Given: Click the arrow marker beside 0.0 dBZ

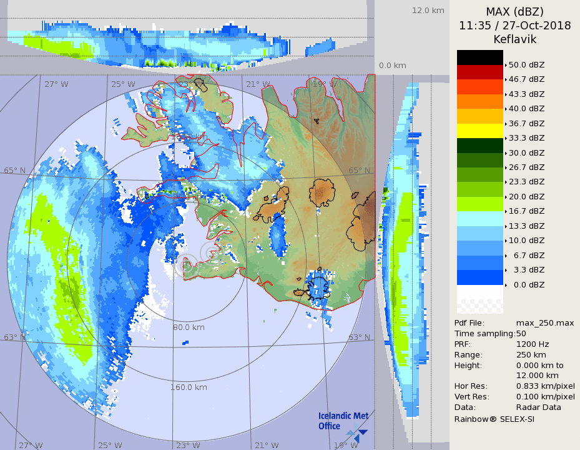Looking at the screenshot, I should point(506,284).
